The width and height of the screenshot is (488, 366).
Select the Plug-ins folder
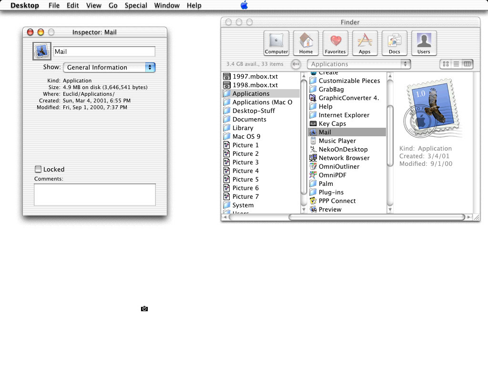tap(347, 193)
